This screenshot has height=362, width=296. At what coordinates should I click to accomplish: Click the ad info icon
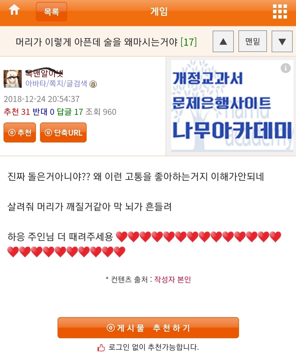[x=286, y=68]
